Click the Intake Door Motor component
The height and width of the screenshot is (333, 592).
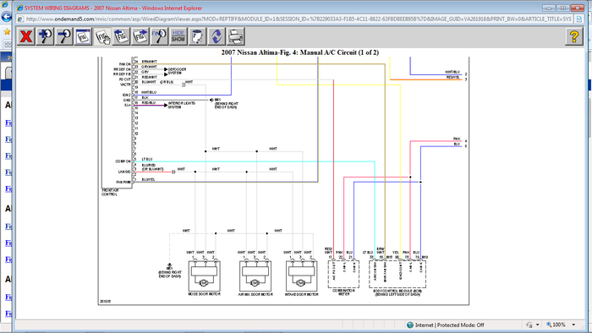(301, 276)
